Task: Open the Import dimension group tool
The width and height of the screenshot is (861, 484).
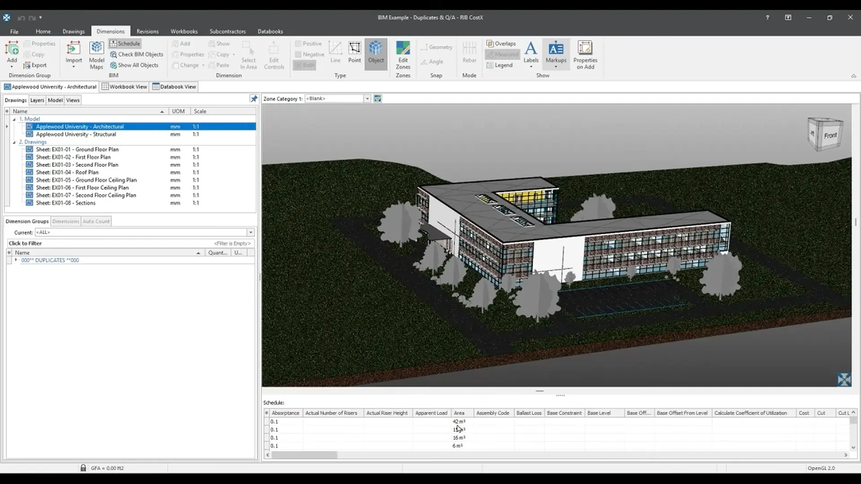Action: click(74, 52)
